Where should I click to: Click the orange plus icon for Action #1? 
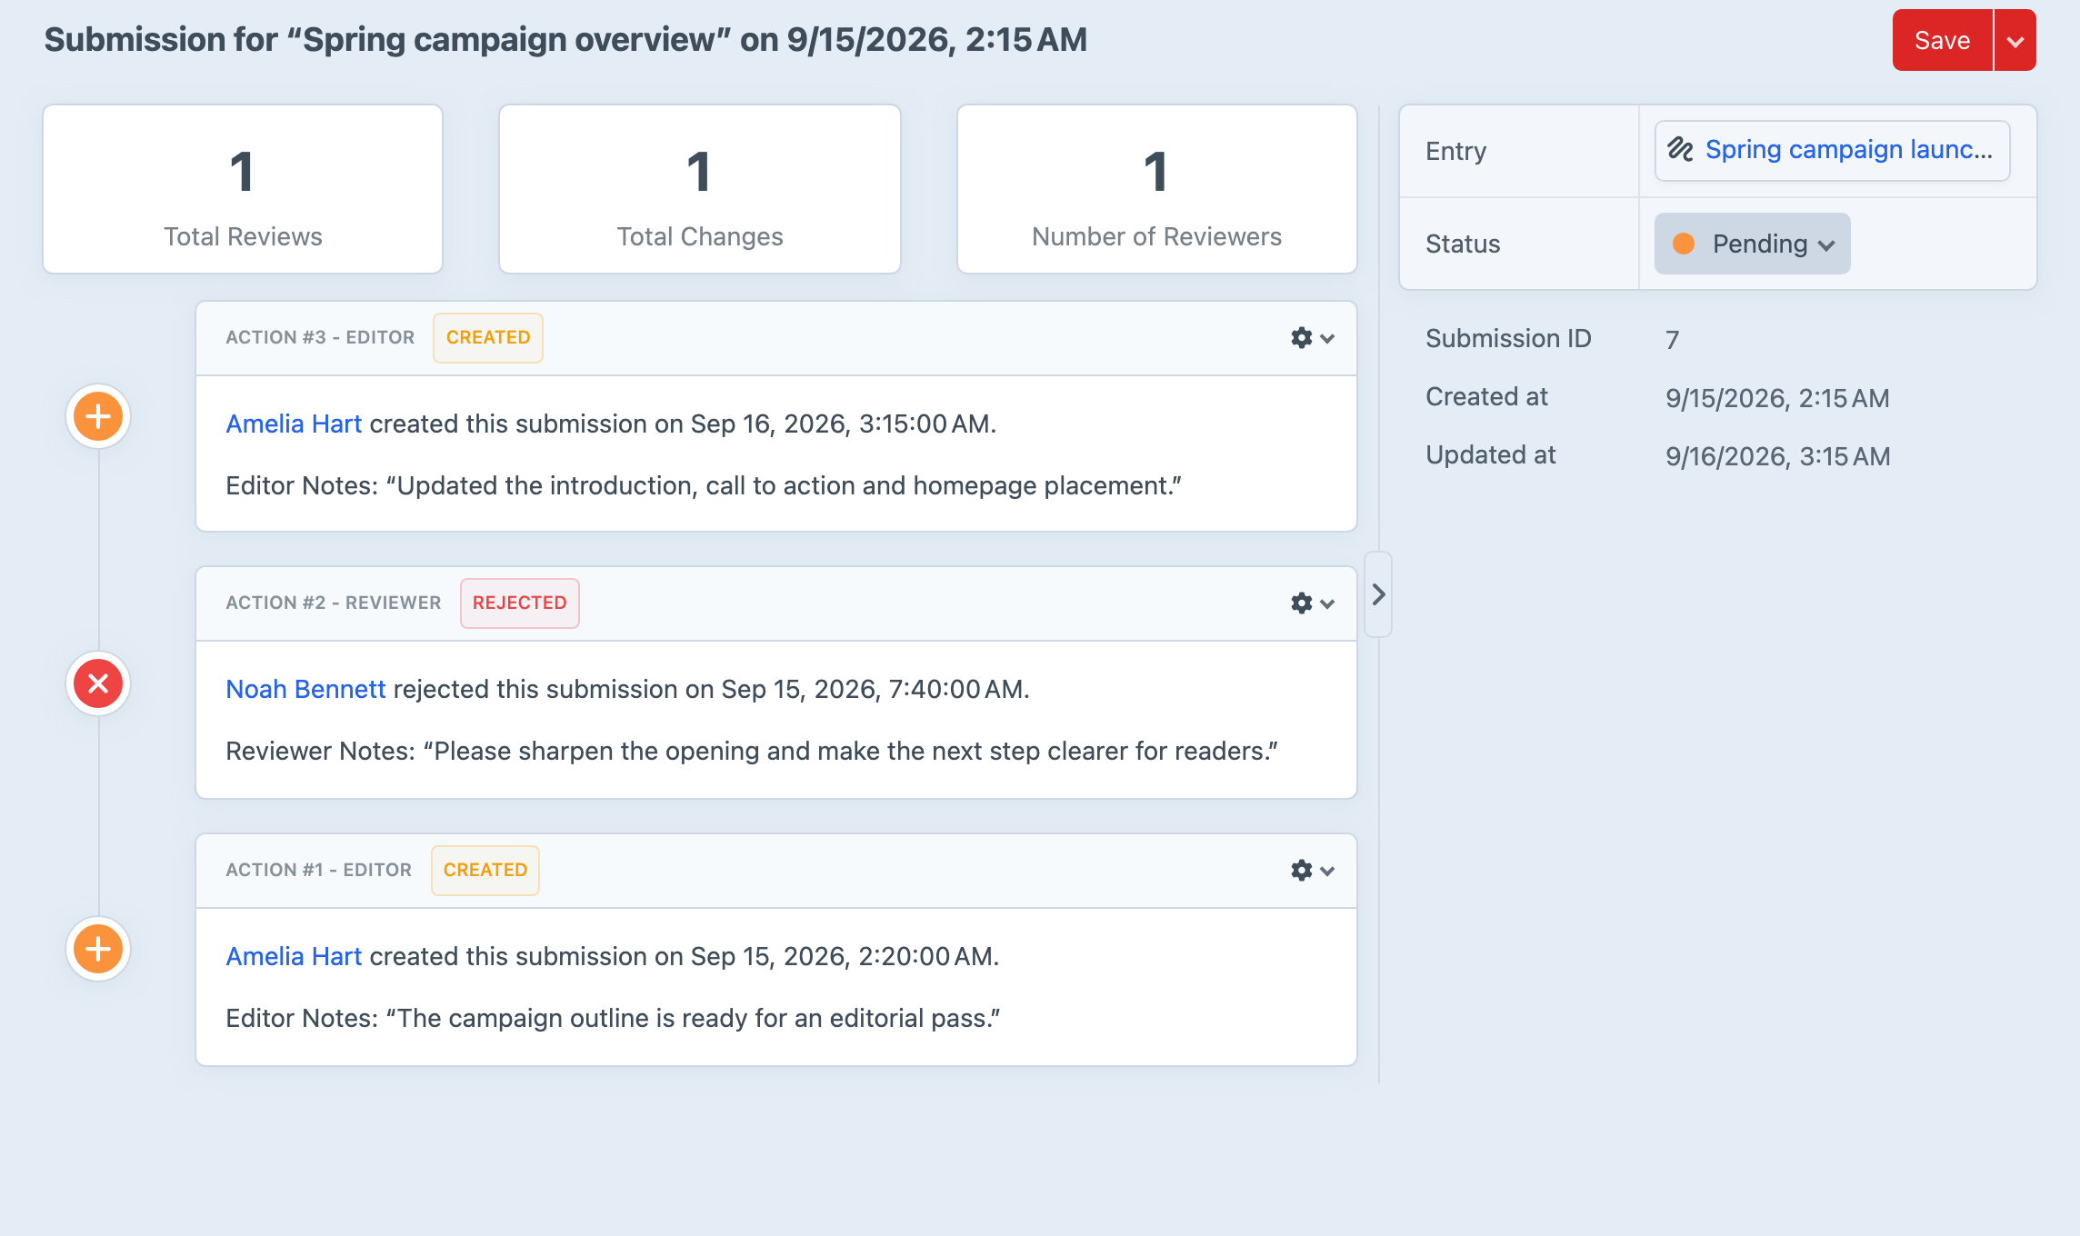click(x=98, y=949)
